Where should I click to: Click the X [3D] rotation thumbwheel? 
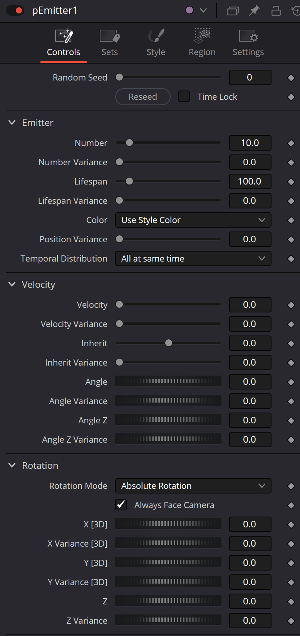[x=168, y=524]
